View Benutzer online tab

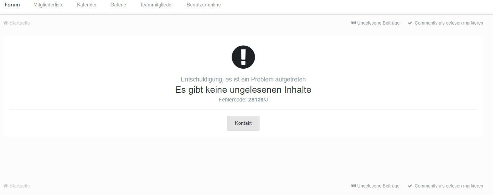[x=204, y=5]
